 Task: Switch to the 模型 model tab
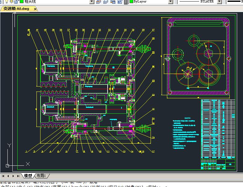click(28, 176)
